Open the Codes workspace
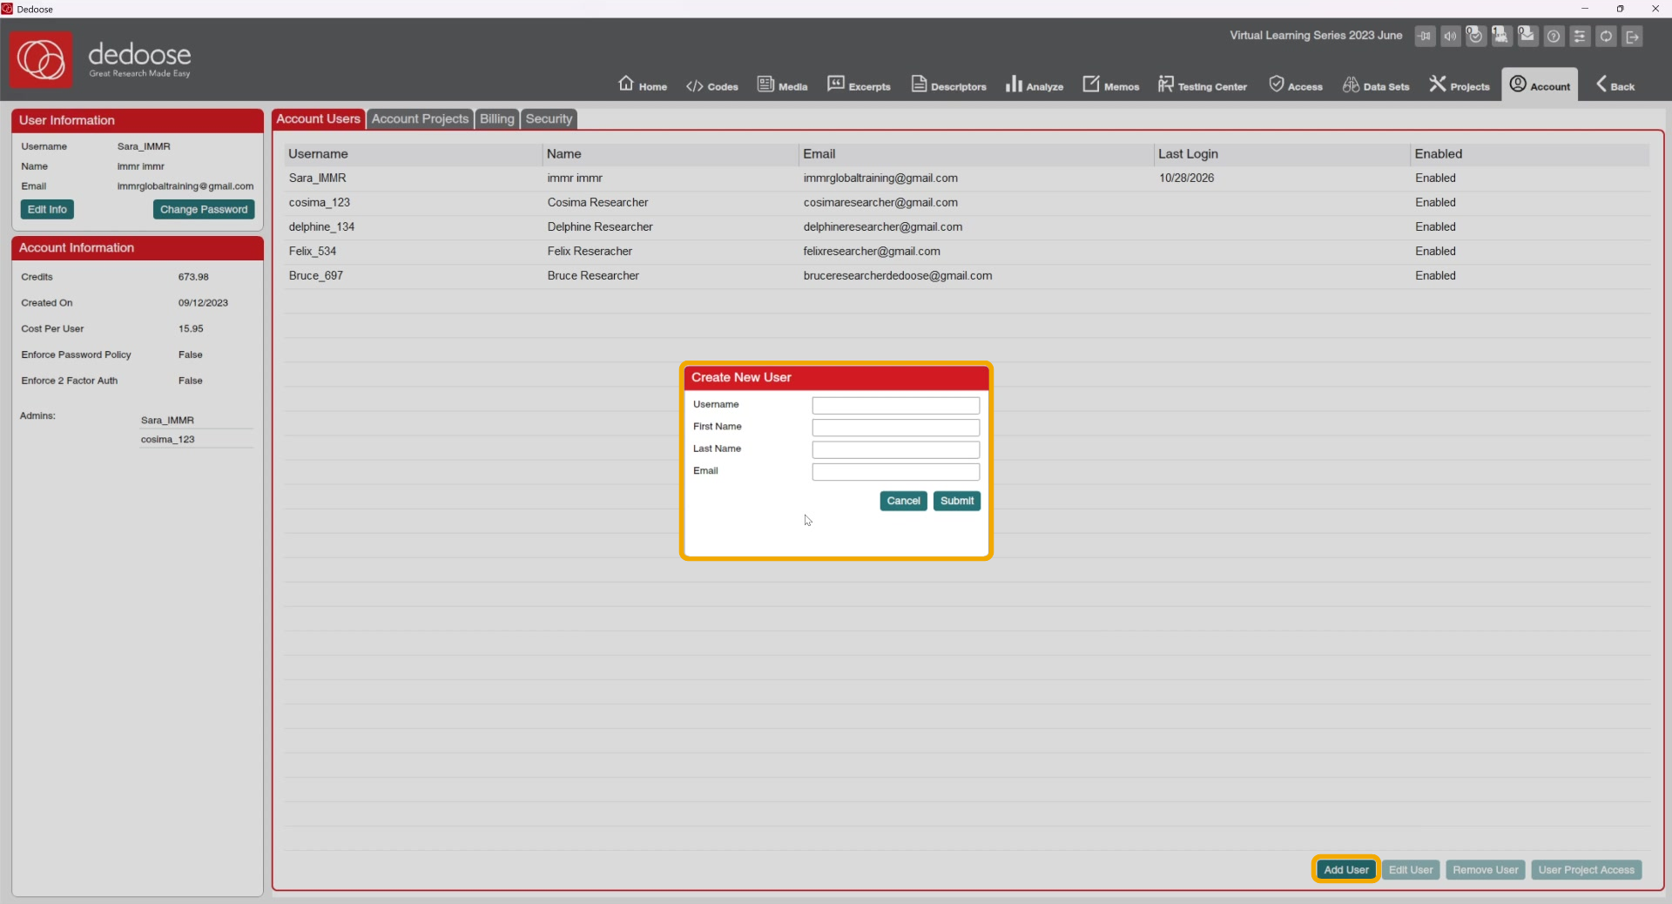1672x904 pixels. [712, 85]
